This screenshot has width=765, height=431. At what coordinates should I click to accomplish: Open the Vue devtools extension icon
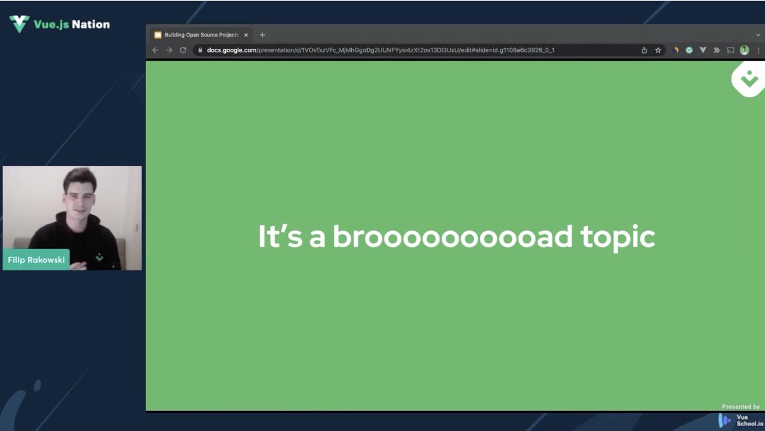click(703, 50)
